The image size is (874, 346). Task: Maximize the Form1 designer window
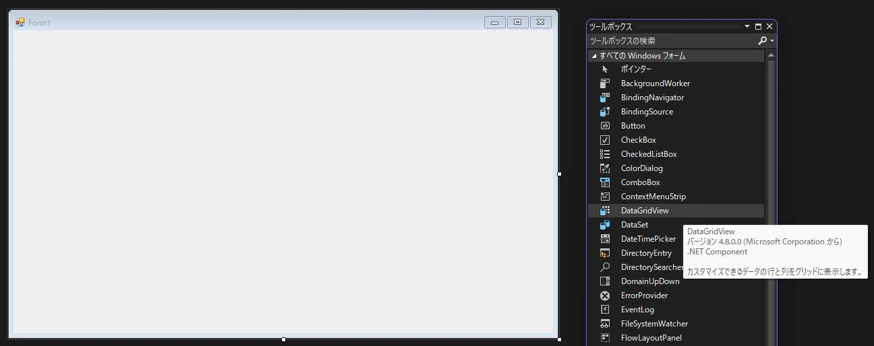(517, 22)
